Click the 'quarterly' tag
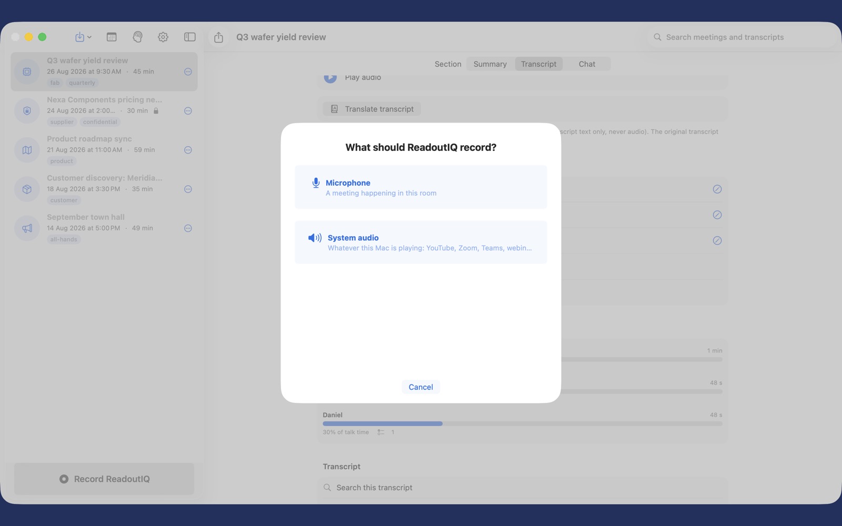 (82, 83)
